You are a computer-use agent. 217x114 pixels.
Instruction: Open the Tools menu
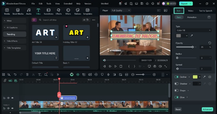tap(49, 4)
